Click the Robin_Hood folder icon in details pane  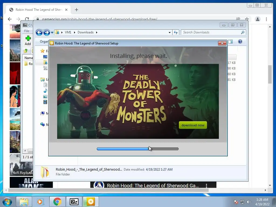pos(45,172)
